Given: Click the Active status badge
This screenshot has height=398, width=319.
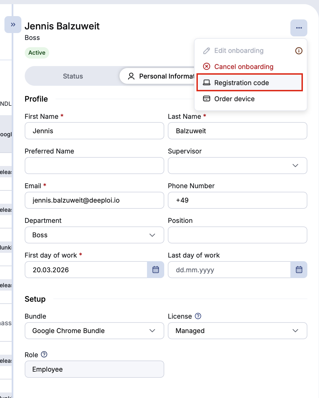Looking at the screenshot, I should pos(37,53).
